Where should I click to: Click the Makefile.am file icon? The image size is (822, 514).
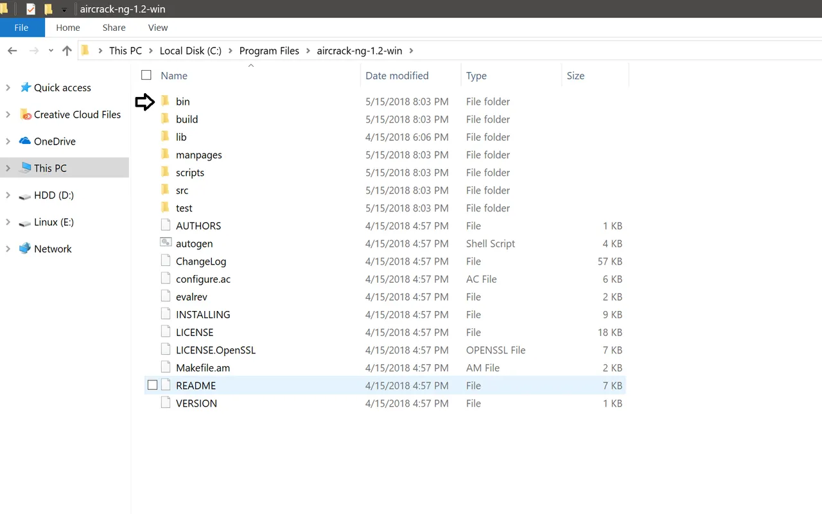[x=166, y=368]
